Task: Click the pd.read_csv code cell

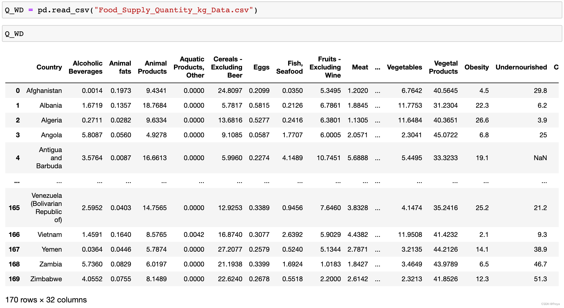Action: [x=282, y=10]
